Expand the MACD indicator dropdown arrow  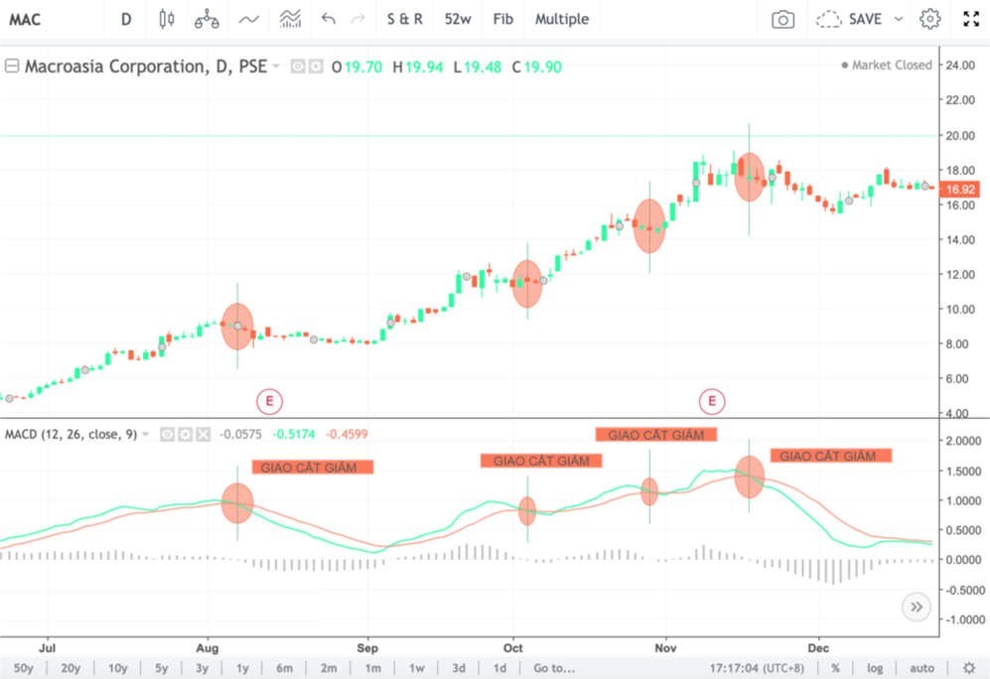pyautogui.click(x=146, y=434)
